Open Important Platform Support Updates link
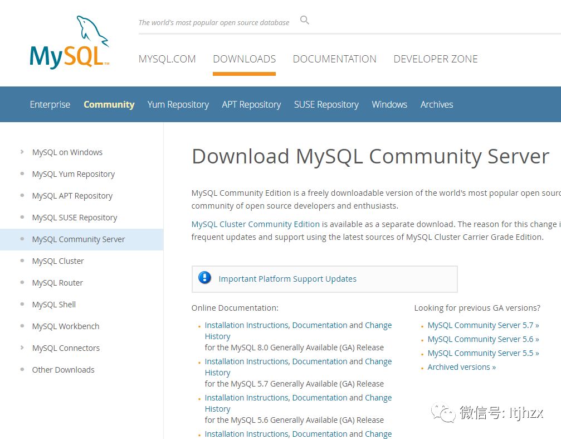The image size is (561, 439). 287,279
